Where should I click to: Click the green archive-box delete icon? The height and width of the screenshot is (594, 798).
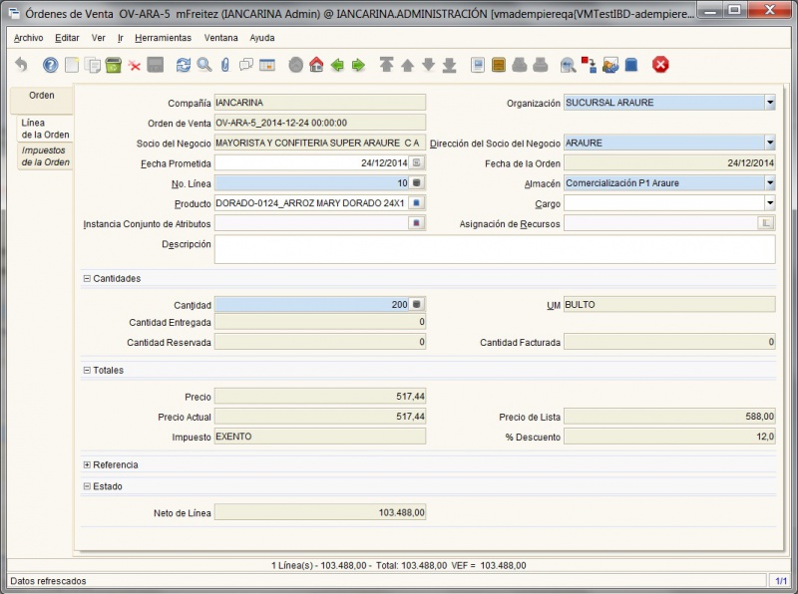pyautogui.click(x=114, y=65)
